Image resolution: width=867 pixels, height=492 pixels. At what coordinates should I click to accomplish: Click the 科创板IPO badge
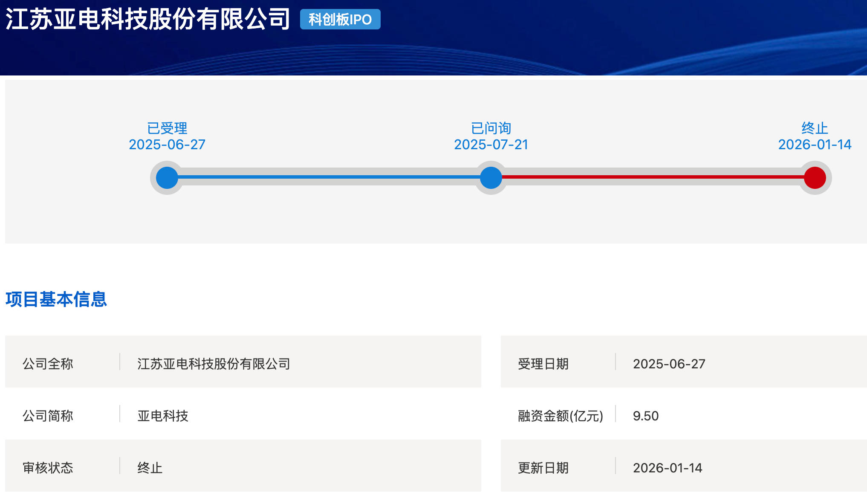tap(340, 20)
